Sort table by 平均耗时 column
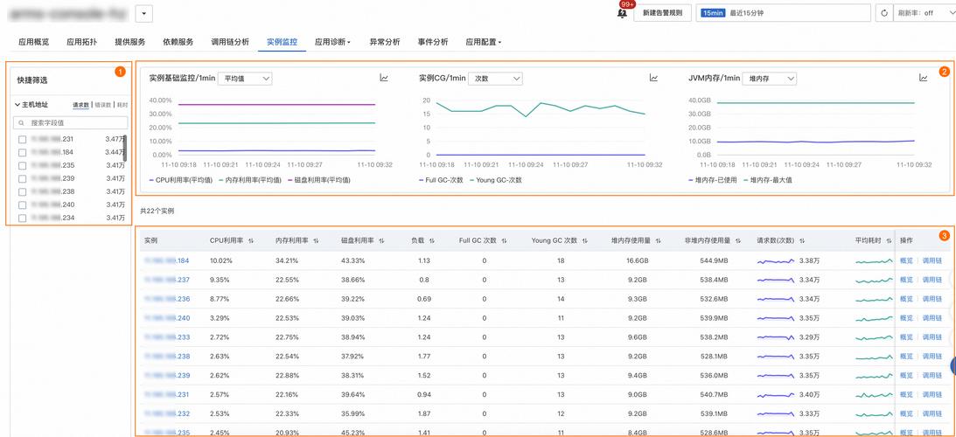The width and height of the screenshot is (956, 437). coord(889,240)
